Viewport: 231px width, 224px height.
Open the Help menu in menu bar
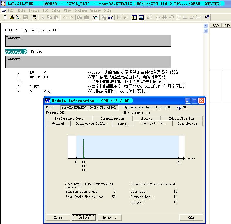pyautogui.click(x=108, y=11)
